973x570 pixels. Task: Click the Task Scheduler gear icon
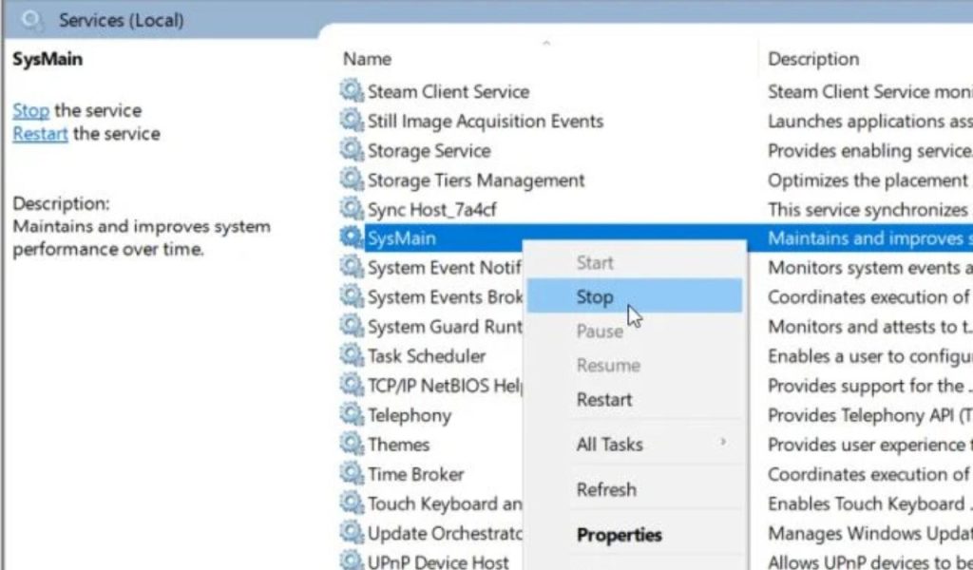point(352,356)
